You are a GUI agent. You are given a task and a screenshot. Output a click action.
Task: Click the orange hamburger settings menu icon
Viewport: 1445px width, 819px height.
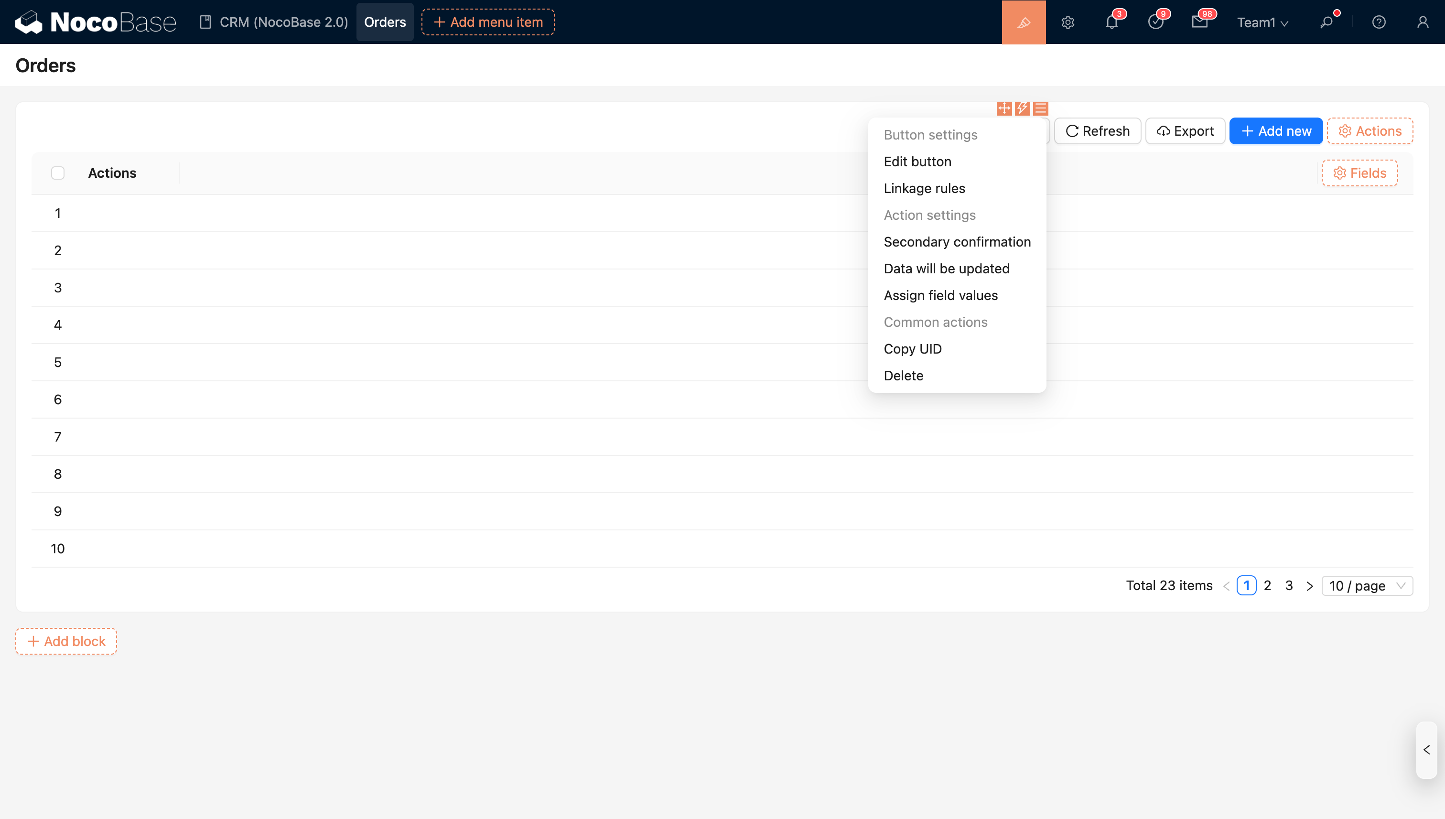1041,108
